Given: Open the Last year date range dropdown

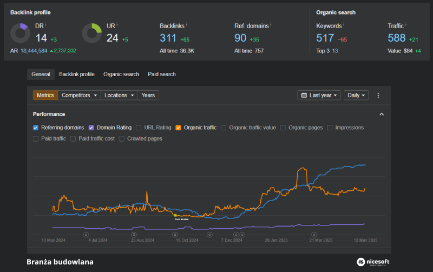Looking at the screenshot, I should pos(319,95).
